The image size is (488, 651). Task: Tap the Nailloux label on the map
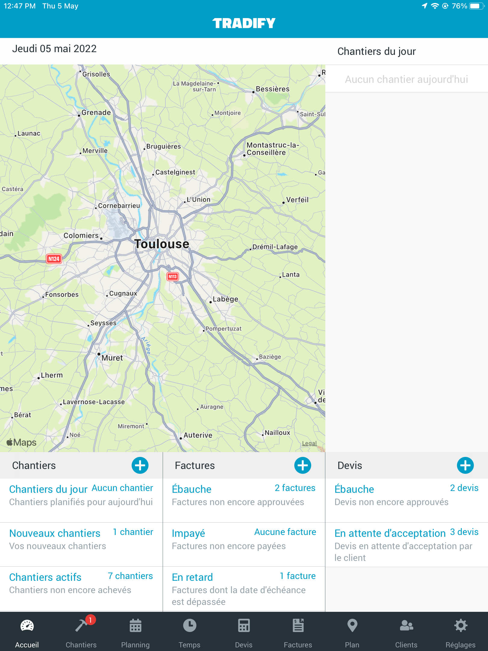coord(277,432)
